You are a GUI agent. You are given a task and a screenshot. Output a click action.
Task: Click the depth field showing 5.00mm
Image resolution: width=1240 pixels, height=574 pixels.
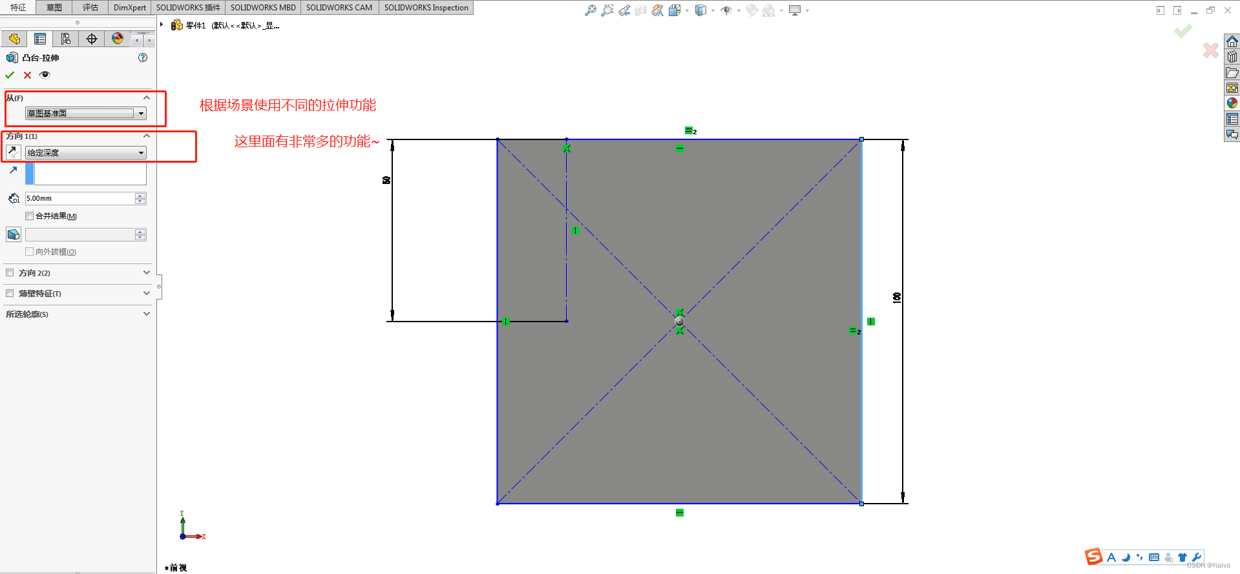point(80,199)
